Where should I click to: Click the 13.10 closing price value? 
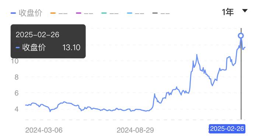(72, 48)
